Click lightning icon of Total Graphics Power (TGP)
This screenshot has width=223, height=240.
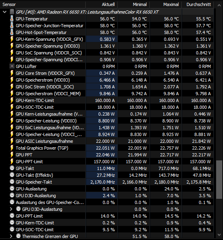12,148
